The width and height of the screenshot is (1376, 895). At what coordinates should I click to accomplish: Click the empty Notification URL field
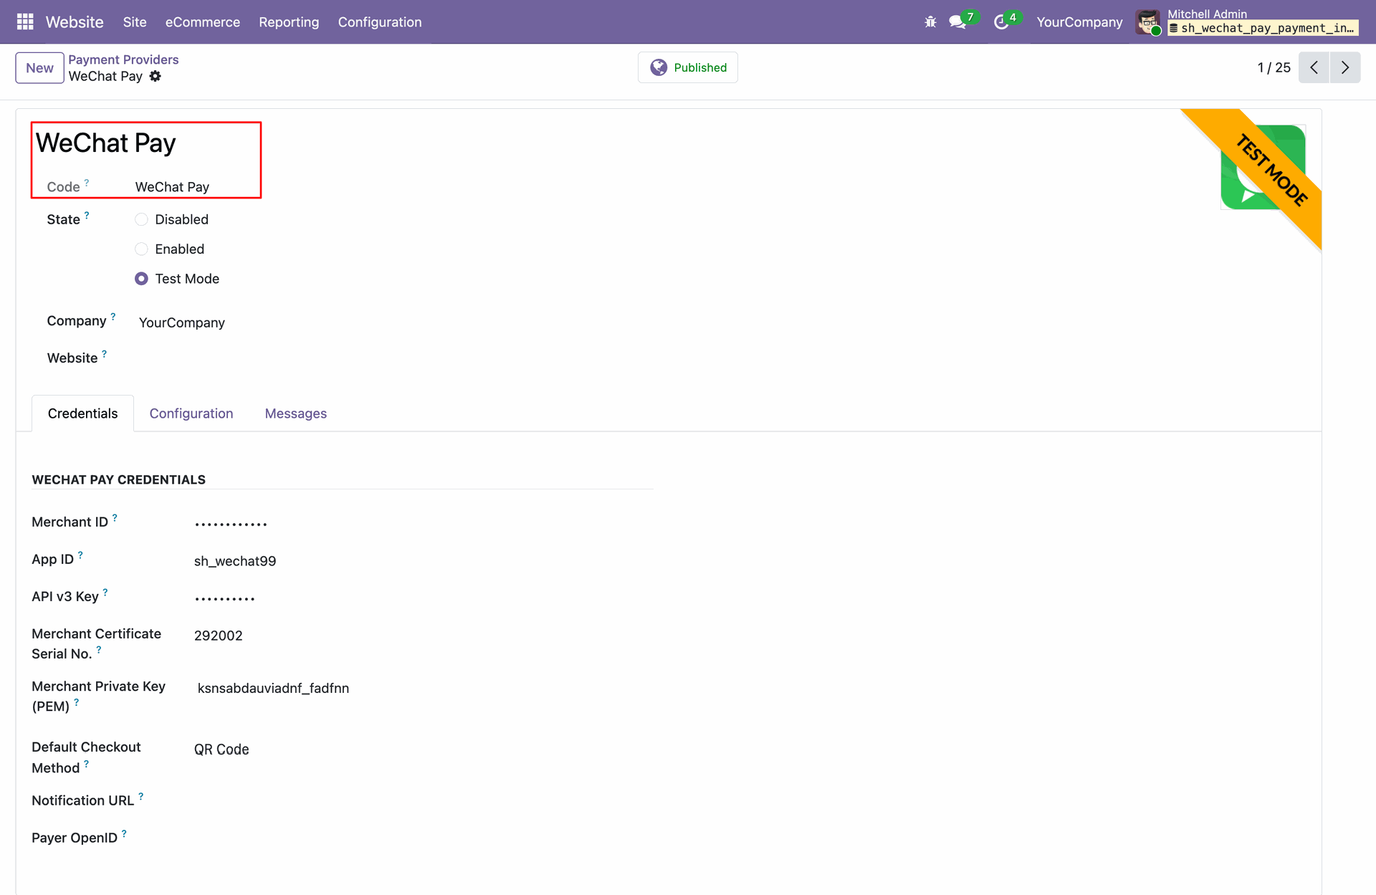point(423,801)
